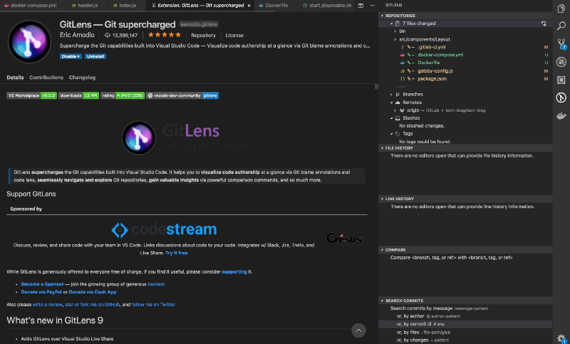The width and height of the screenshot is (570, 344).
Task: Click the rating 4.94/5 badge
Action: click(x=123, y=95)
